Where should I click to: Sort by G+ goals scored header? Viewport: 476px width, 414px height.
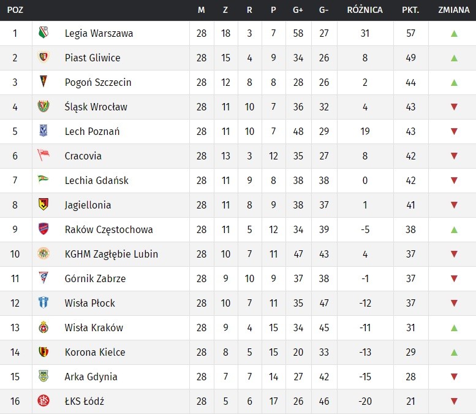click(x=298, y=10)
